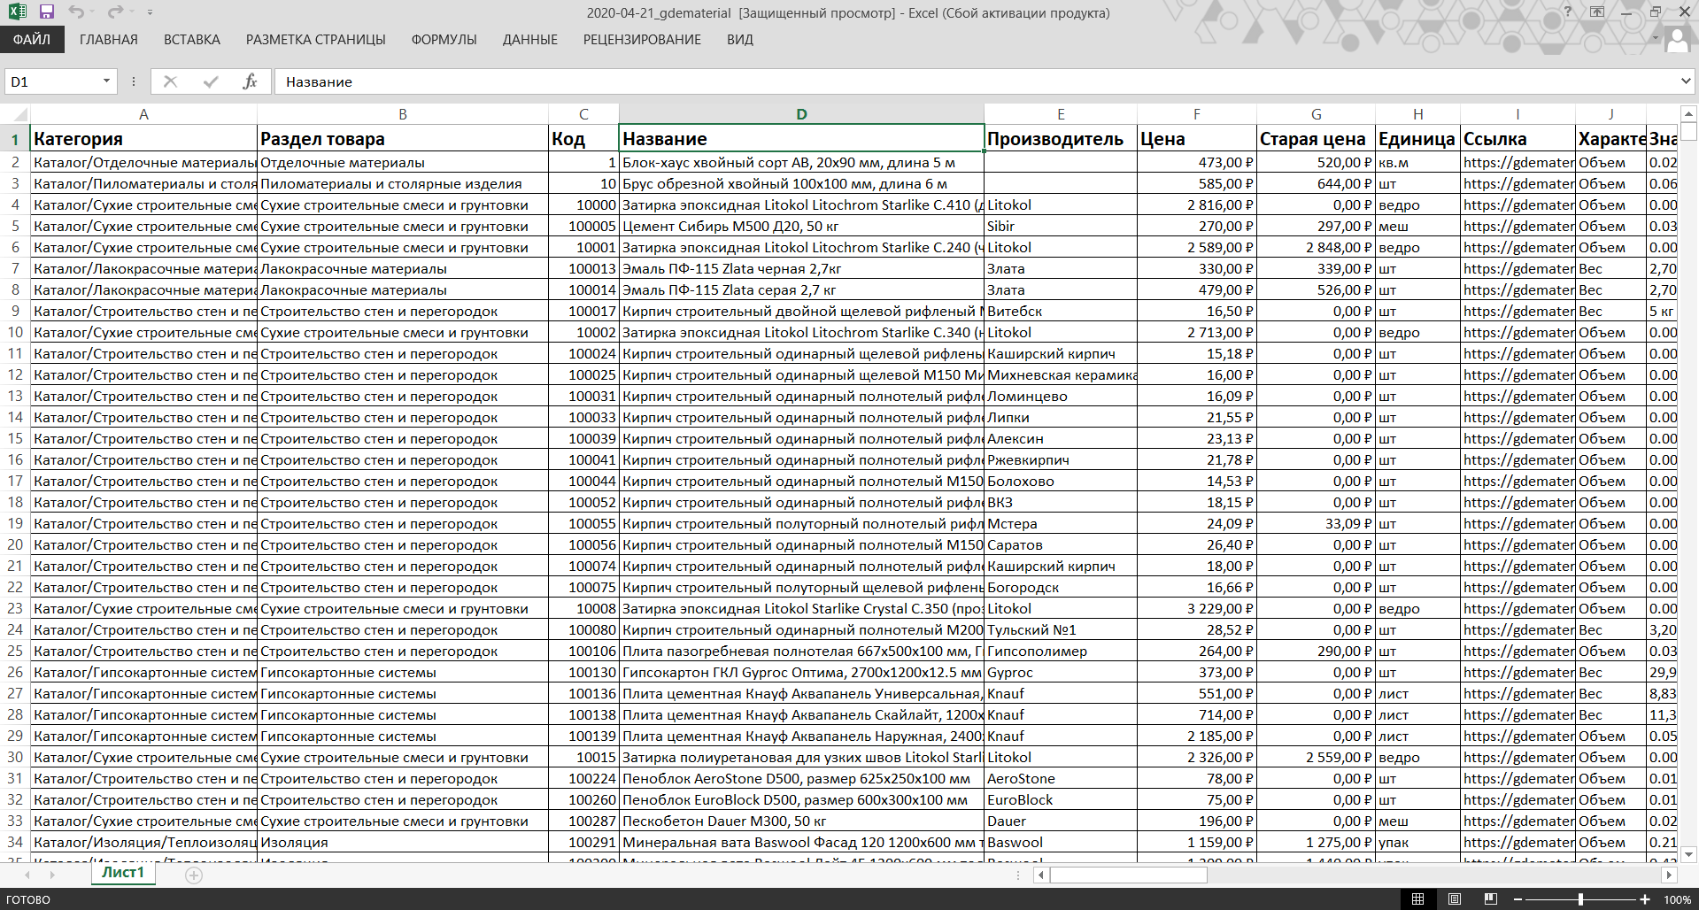Click the 100% zoom level
The image size is (1699, 910).
1677,899
